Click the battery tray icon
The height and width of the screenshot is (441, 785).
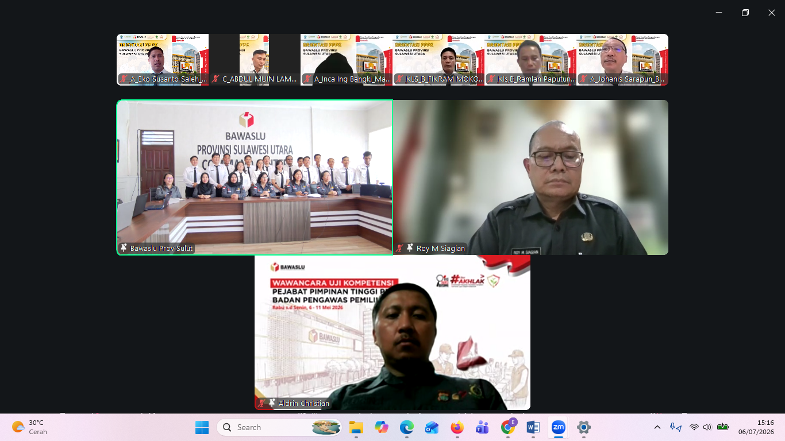click(723, 427)
